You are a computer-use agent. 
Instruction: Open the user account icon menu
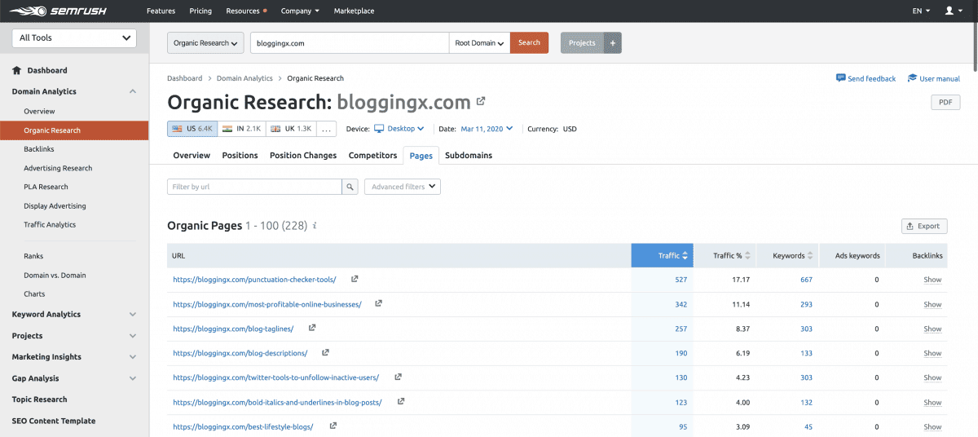point(954,11)
